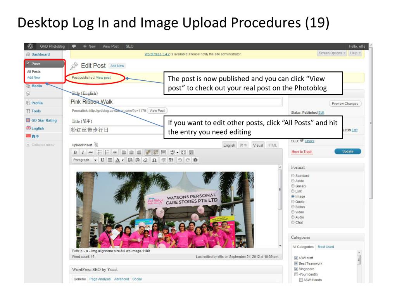Open the Most Used categories tab
The width and height of the screenshot is (397, 298).
[x=326, y=247]
